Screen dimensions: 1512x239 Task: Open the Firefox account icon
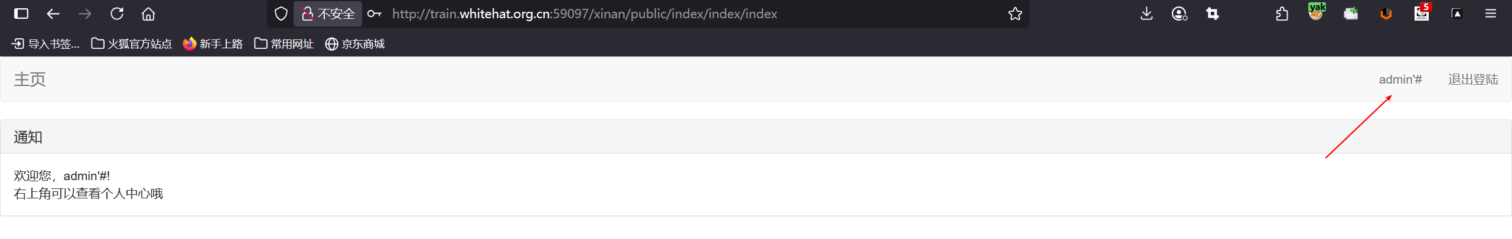point(1179,14)
